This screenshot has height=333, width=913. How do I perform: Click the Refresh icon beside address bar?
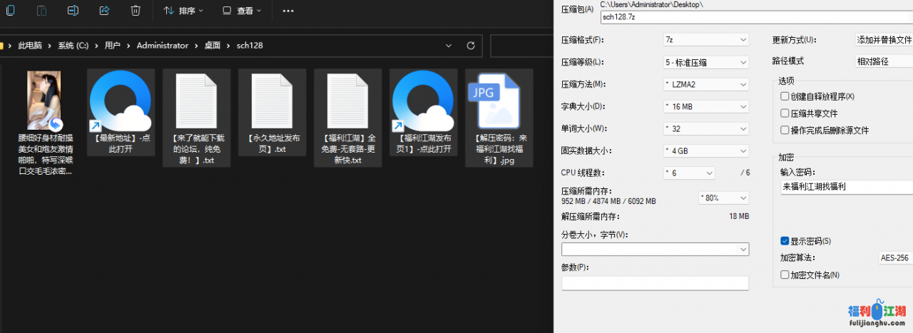coord(470,46)
